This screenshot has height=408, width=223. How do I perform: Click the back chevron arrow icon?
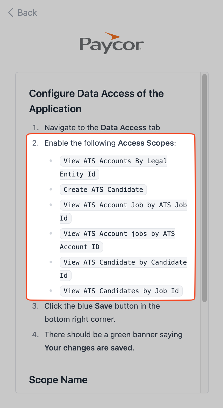(11, 13)
